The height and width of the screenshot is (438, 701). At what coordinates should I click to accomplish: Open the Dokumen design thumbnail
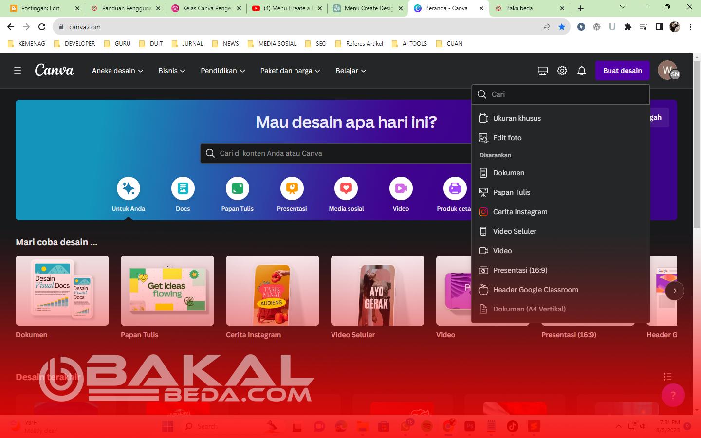click(62, 291)
